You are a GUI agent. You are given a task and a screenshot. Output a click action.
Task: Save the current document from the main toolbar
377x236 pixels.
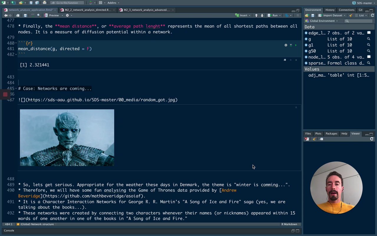(31, 3)
